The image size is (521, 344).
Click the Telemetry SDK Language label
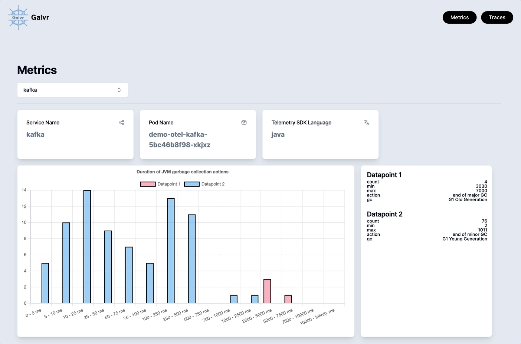pyautogui.click(x=301, y=123)
